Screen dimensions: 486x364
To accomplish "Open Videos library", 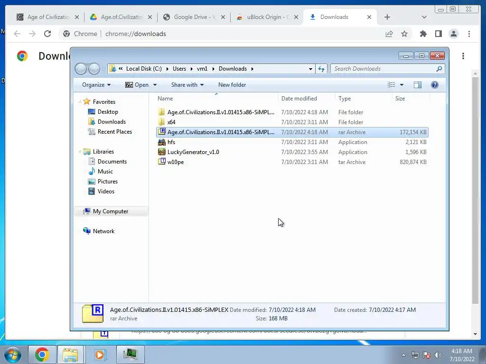I will (x=102, y=191).
